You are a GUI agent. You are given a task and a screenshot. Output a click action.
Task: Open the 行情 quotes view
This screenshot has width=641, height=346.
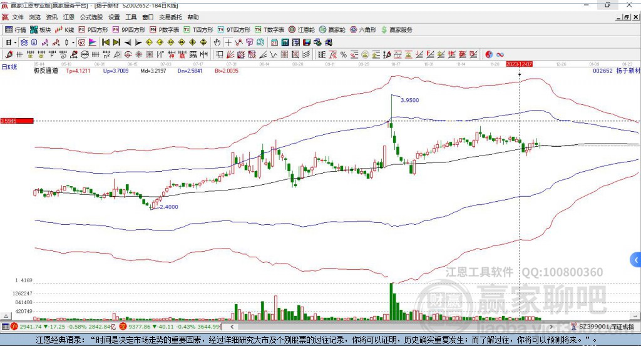[x=16, y=30]
